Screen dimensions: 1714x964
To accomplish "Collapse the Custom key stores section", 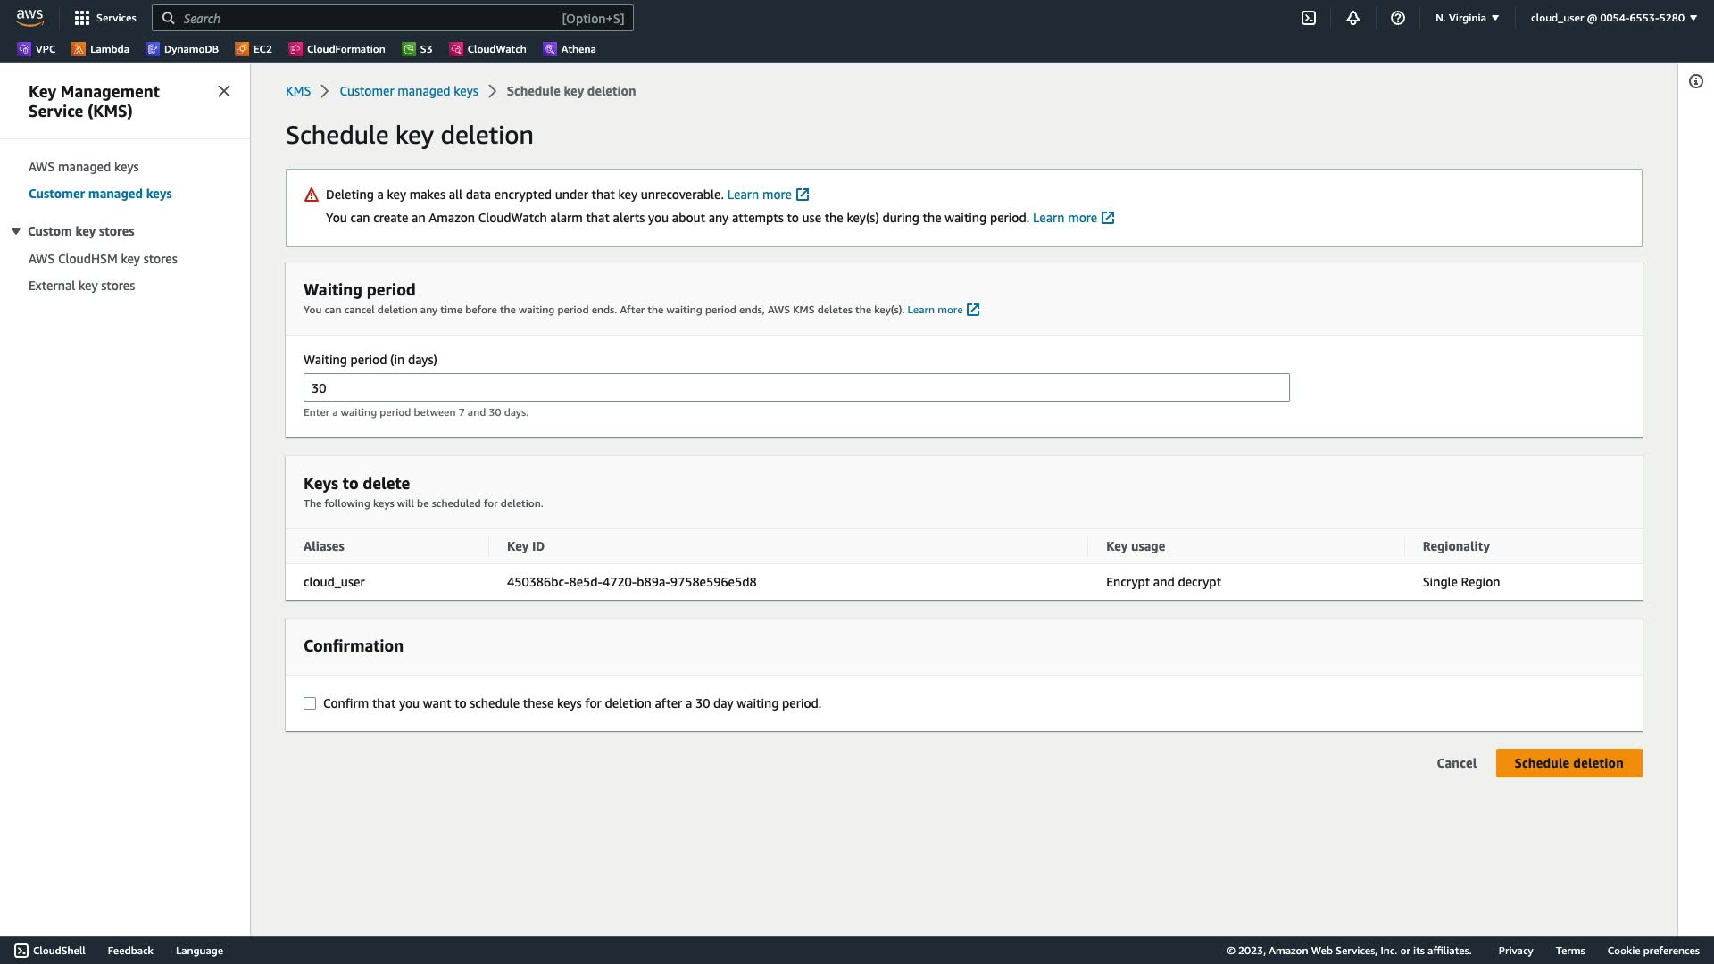I will pyautogui.click(x=16, y=231).
